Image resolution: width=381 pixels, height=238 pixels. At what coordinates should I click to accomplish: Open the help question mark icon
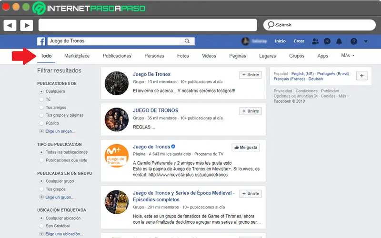coord(354,41)
